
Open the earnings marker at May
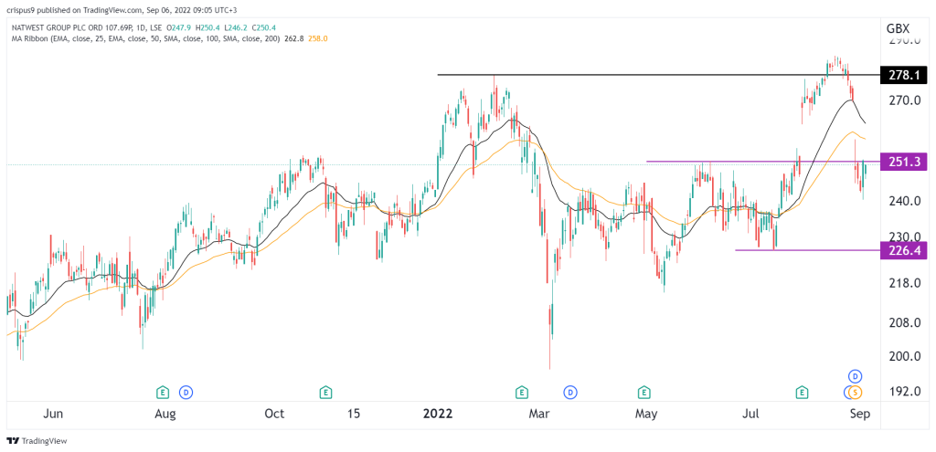click(x=644, y=392)
